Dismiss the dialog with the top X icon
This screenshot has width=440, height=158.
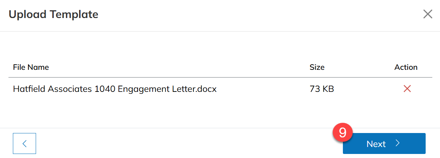coord(427,14)
